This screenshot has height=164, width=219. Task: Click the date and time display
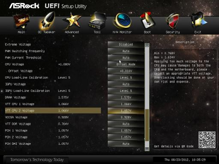(x=185, y=160)
